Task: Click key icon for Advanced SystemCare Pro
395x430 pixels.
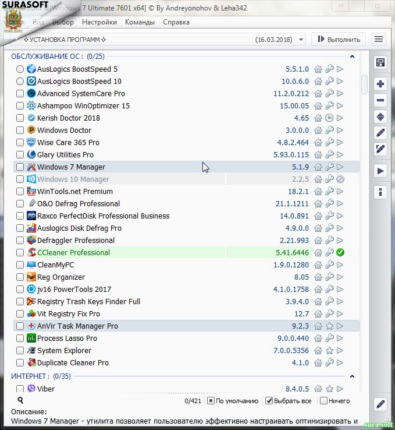Action: pos(329,93)
